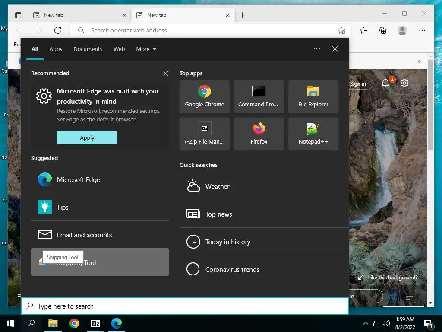Select Top news quick search
The width and height of the screenshot is (442, 332).
point(264,214)
